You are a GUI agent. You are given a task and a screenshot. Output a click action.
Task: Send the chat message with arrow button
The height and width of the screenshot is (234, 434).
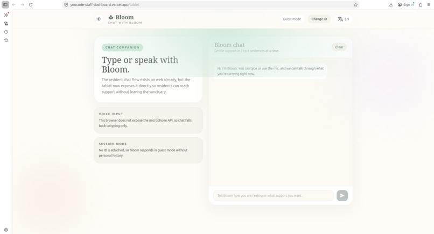[342, 196]
